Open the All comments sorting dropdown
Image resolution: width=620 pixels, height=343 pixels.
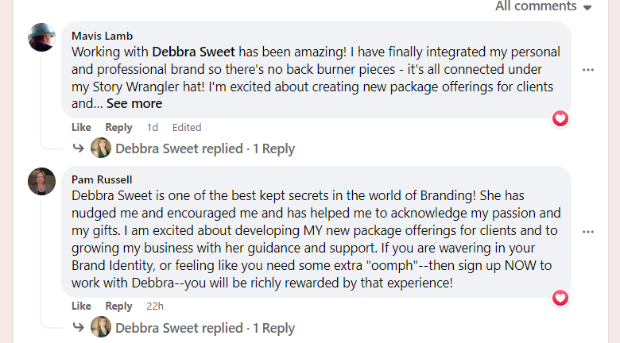[544, 6]
